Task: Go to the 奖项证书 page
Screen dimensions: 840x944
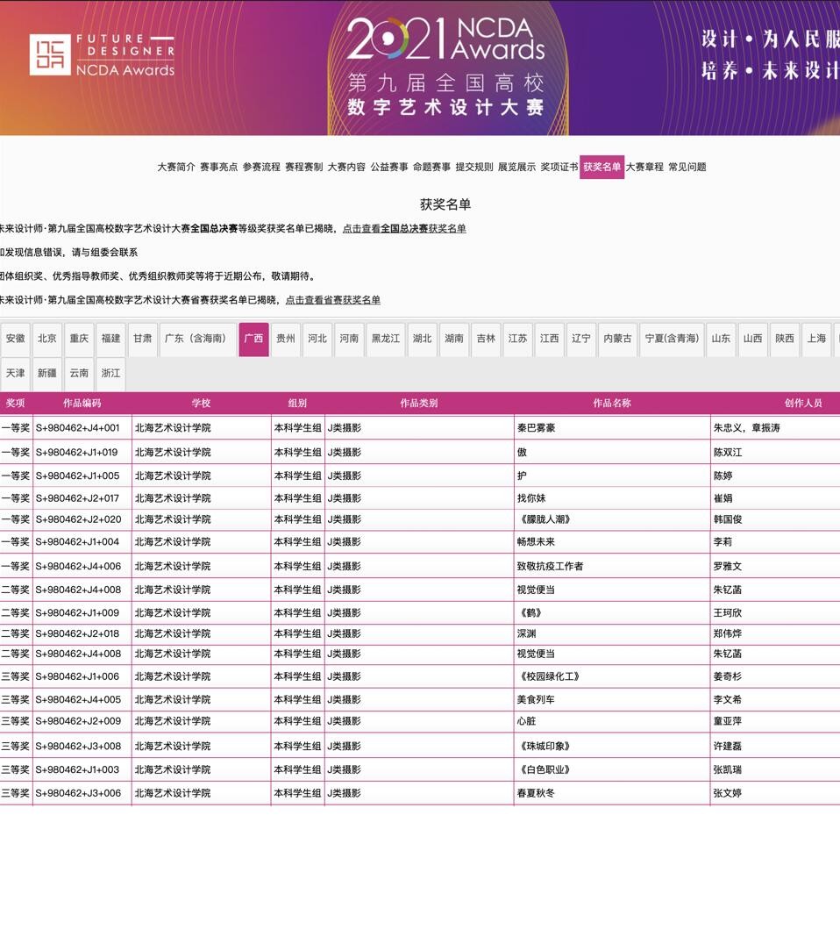Action: click(559, 167)
